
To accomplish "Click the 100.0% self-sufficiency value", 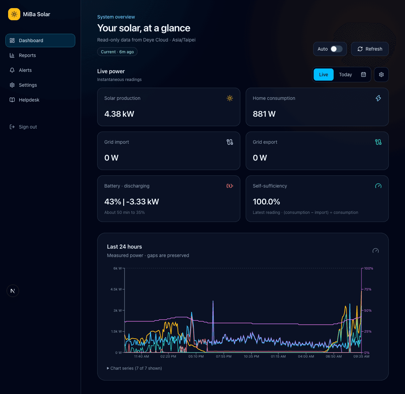I will point(266,202).
